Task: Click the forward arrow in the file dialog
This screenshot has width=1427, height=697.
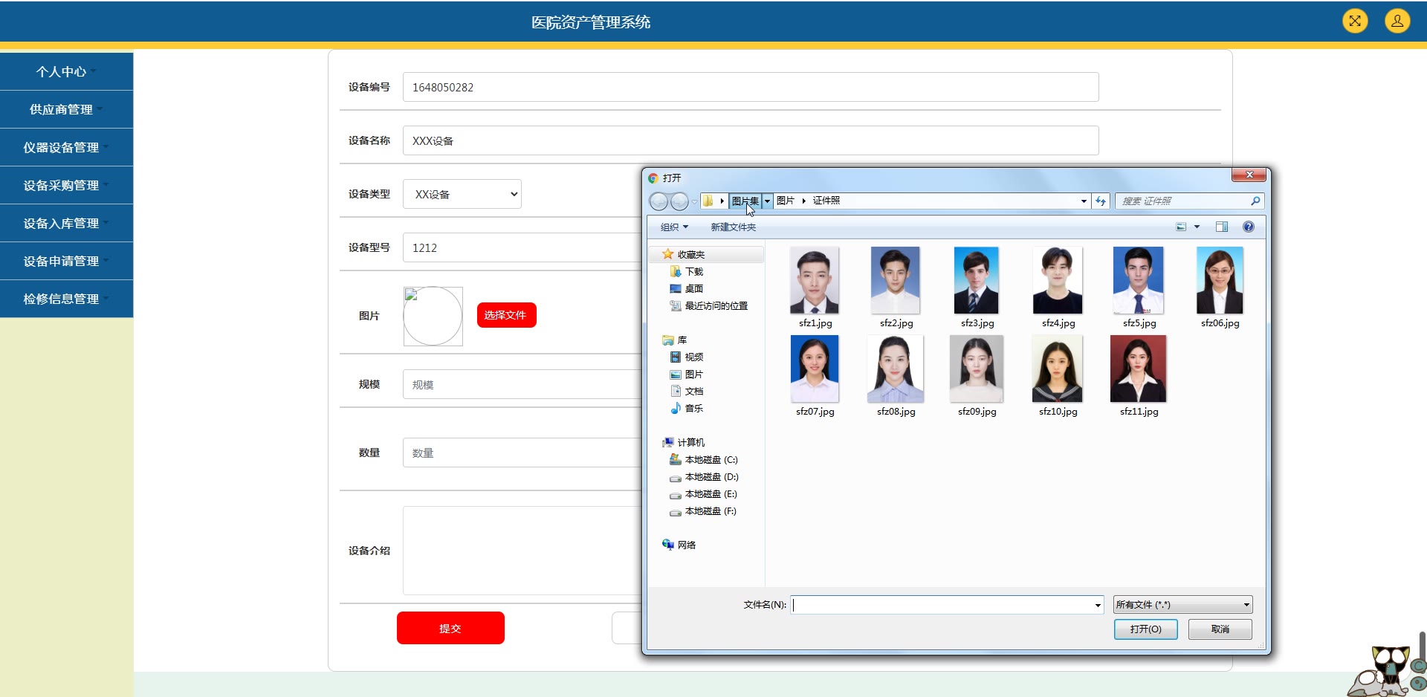Action: pyautogui.click(x=679, y=201)
